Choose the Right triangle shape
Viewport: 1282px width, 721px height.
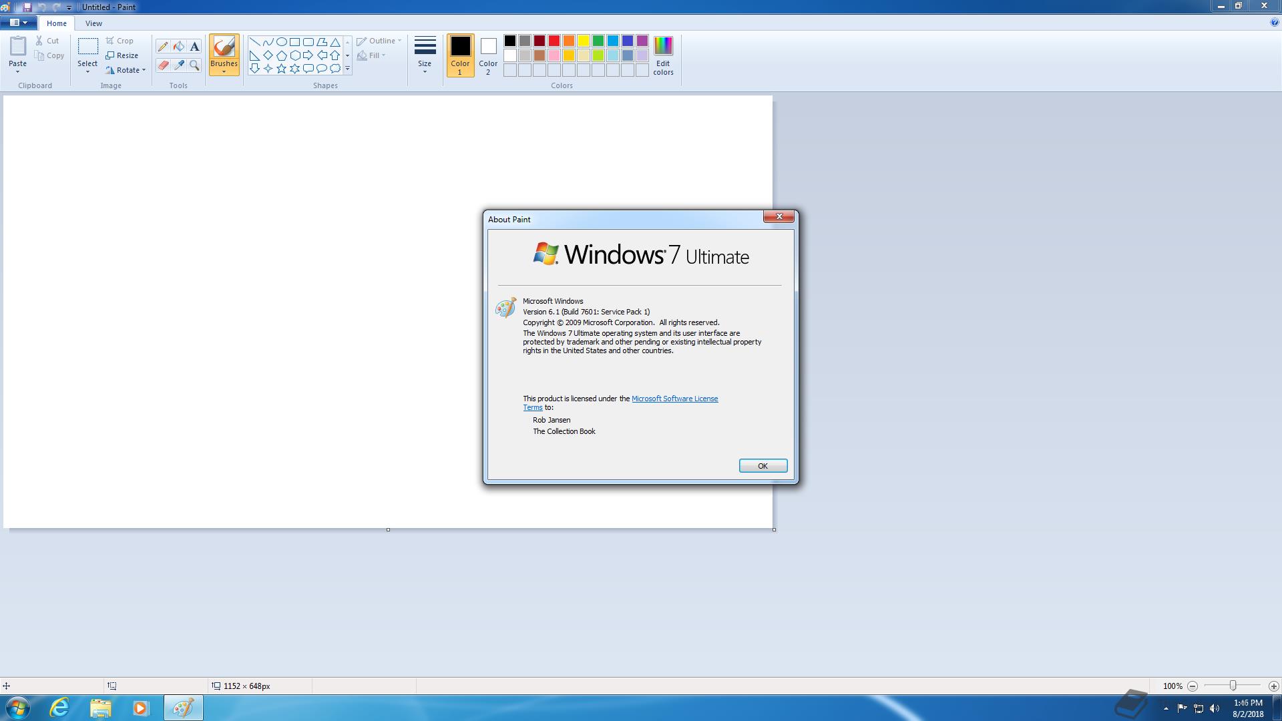pos(254,55)
